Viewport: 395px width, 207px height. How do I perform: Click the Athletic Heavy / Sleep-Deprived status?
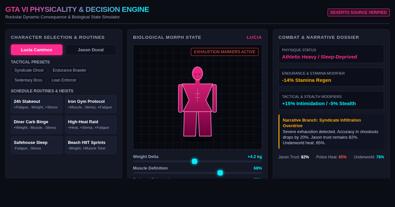tap(320, 57)
